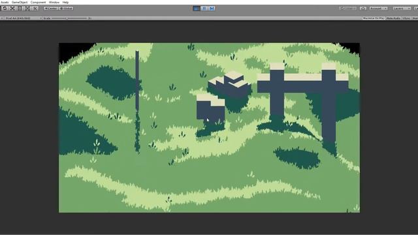This screenshot has height=235, width=418.
Task: Toggle the Global handle rotation button
Action: [66, 8]
